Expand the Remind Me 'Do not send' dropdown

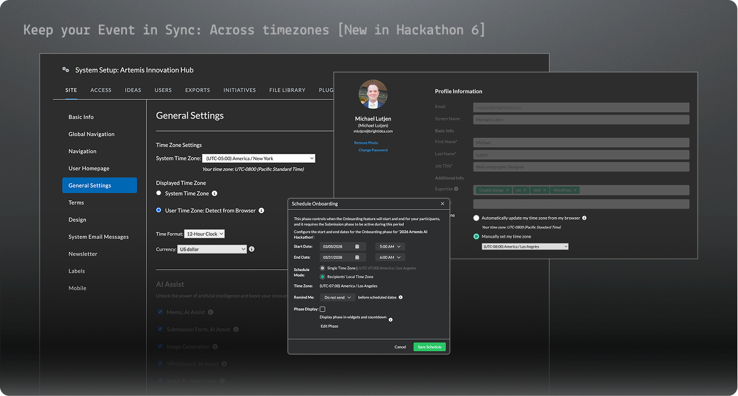pyautogui.click(x=337, y=297)
